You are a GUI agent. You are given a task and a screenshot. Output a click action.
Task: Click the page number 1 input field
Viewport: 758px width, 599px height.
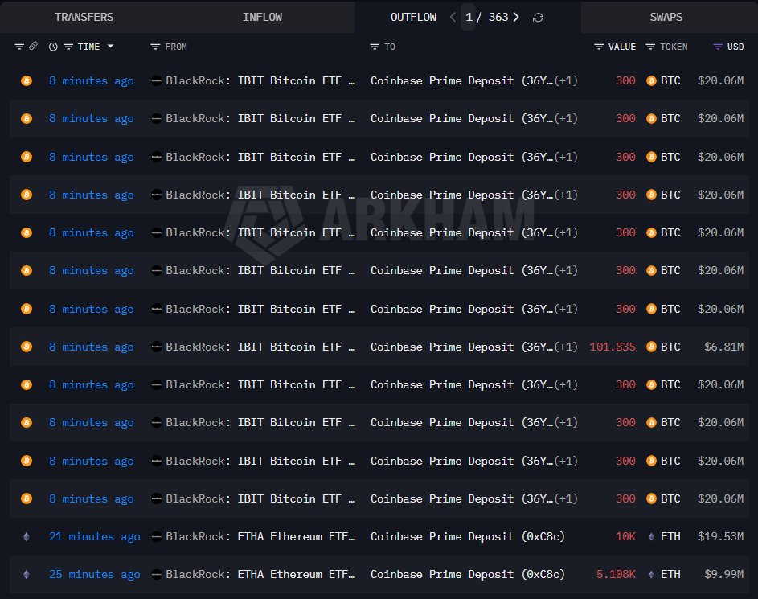coord(469,17)
